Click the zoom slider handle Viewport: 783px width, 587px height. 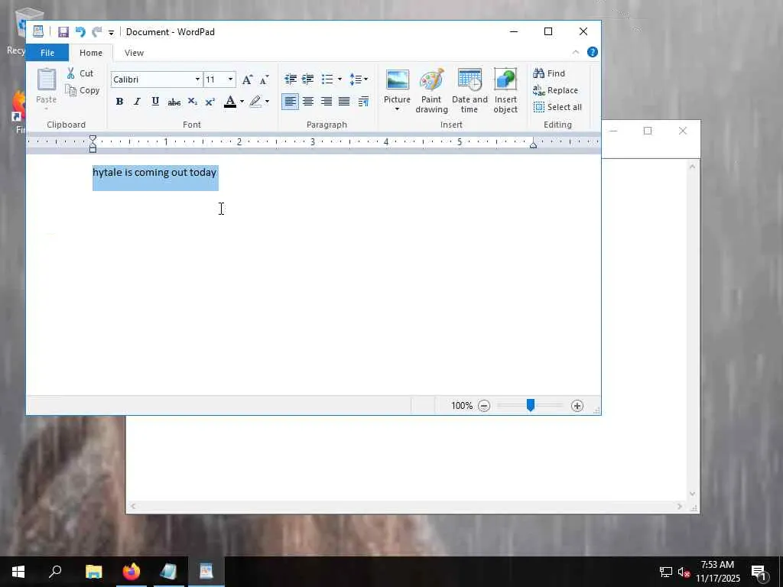click(x=531, y=405)
